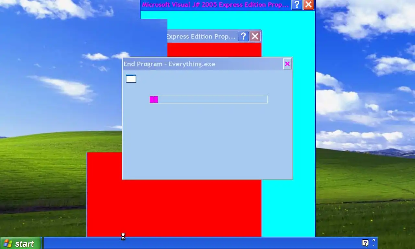Image resolution: width=415 pixels, height=249 pixels.
Task: Click the End Program - Everything.exe title text
Action: (169, 64)
